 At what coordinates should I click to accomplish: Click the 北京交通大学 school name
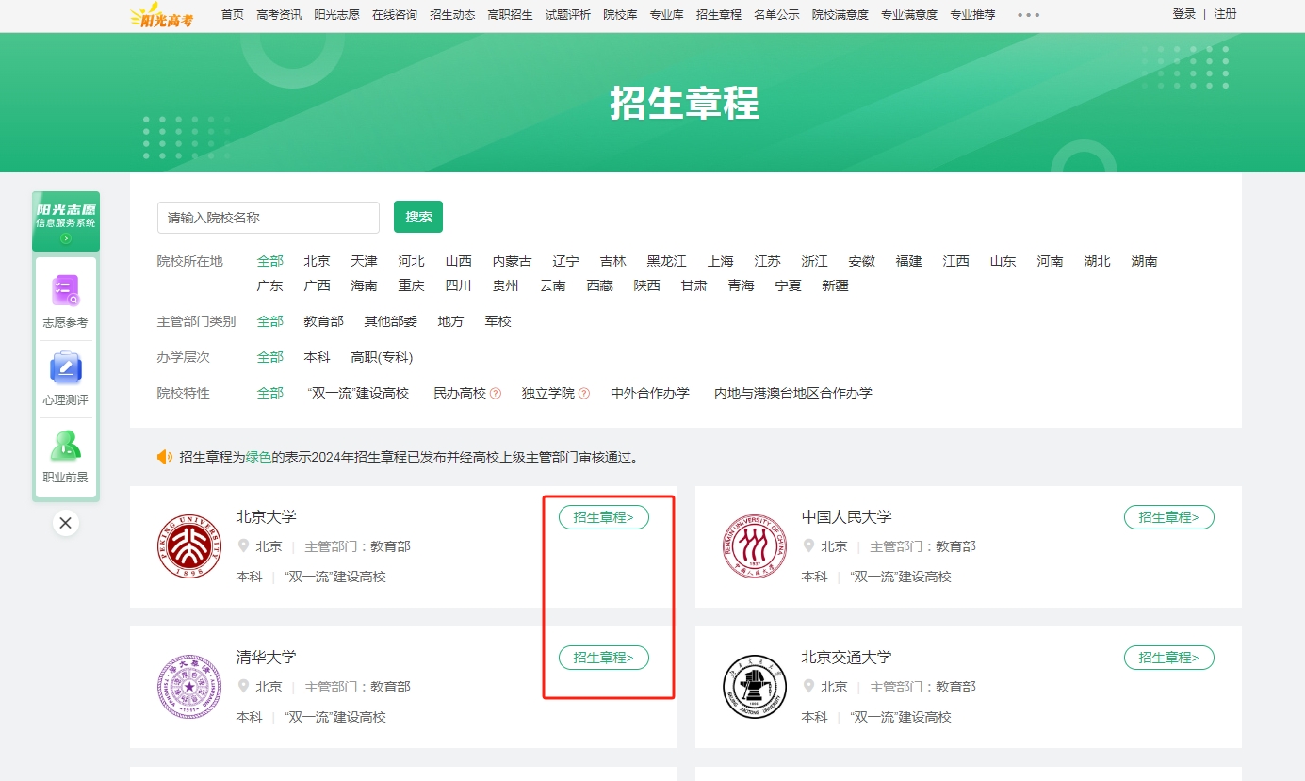point(847,657)
